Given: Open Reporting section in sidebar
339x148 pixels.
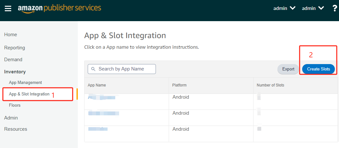Looking at the screenshot, I should click(x=14, y=48).
